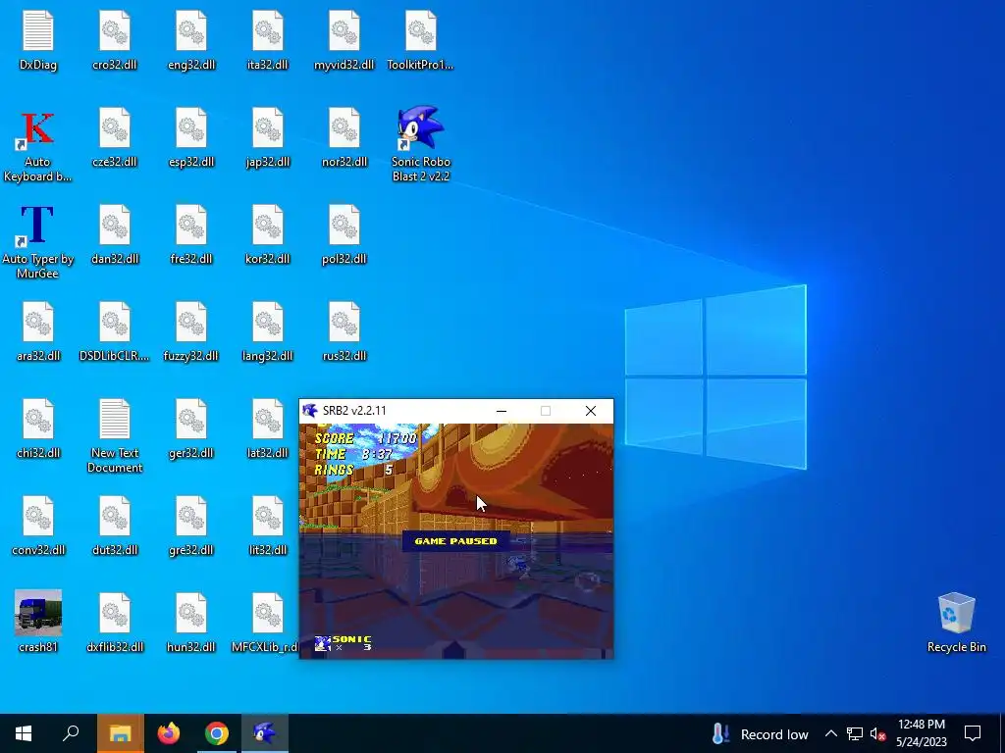Minimize the SRB2 v2.2.11 window
The height and width of the screenshot is (753, 1005).
coord(502,411)
